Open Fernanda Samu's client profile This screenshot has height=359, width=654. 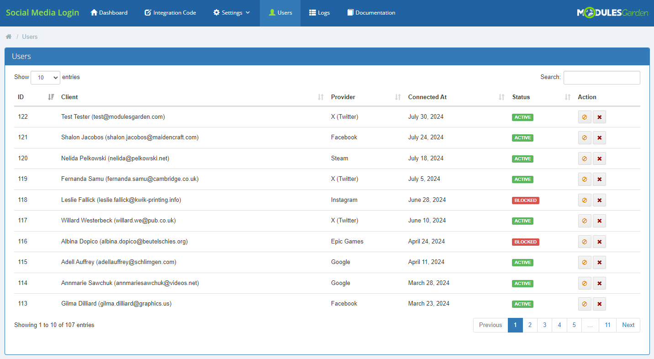point(129,179)
